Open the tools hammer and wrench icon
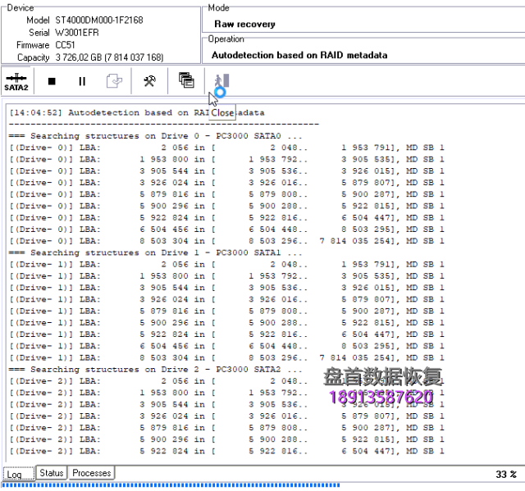 point(149,81)
